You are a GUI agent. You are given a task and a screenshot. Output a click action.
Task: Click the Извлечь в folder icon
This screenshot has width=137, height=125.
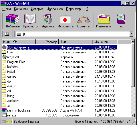pyautogui.click(x=104, y=19)
